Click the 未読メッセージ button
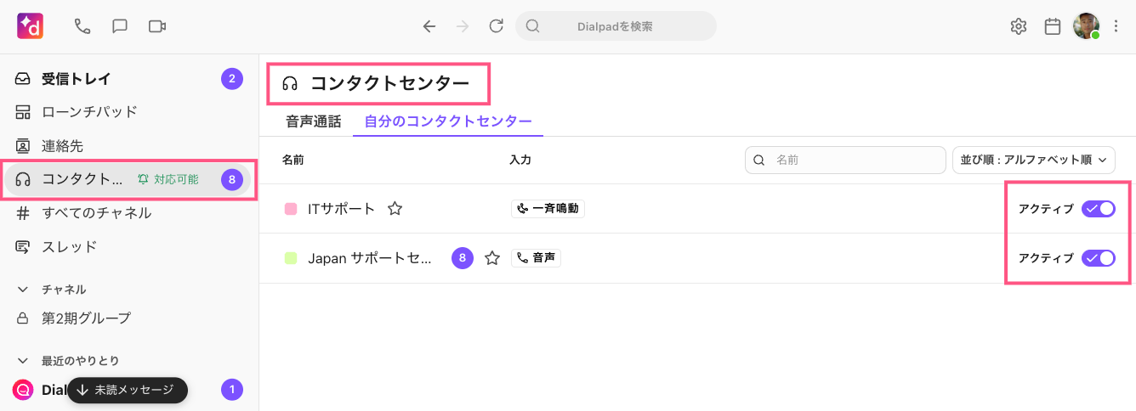The image size is (1136, 411). pyautogui.click(x=128, y=390)
